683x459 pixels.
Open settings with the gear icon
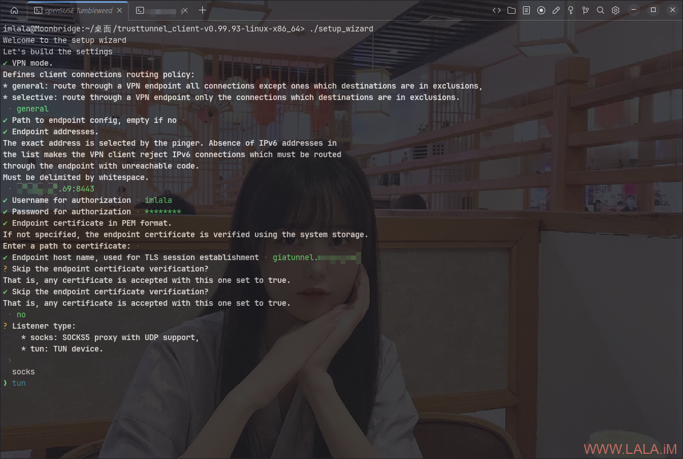pos(616,10)
